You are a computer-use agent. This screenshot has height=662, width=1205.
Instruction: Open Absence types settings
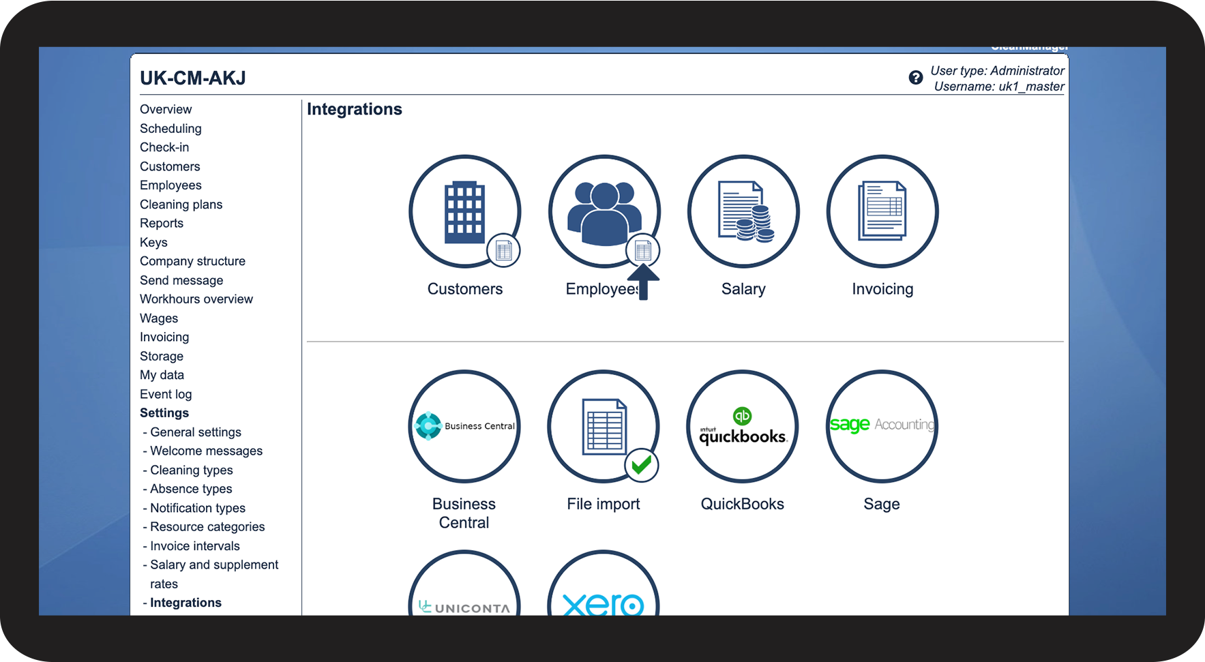point(191,489)
